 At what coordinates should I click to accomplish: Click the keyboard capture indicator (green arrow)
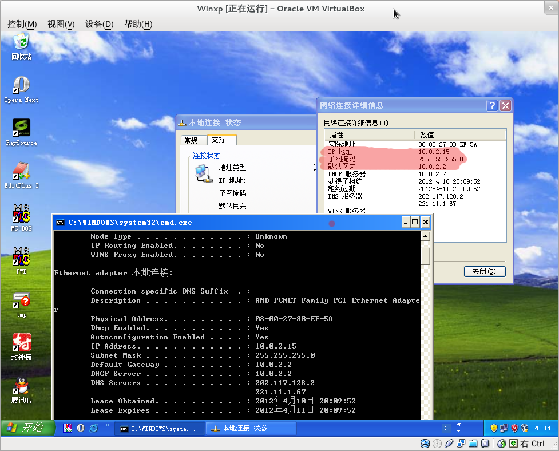[513, 444]
